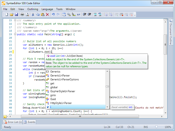
Task: Click the Paste clipboard icon
Action: pos(42,14)
